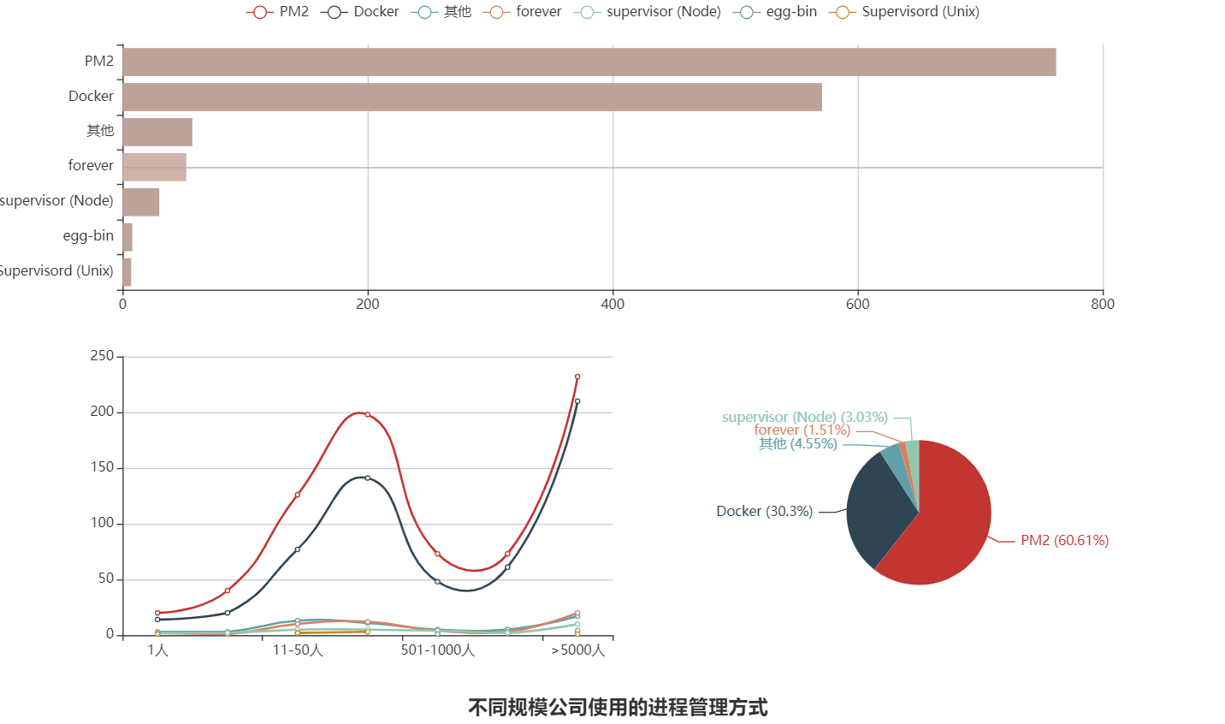Click the Docker bar in the bar chart
Screen dimensions: 1225x724
click(x=472, y=98)
